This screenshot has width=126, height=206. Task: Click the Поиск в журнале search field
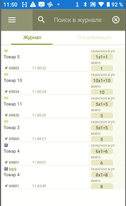tap(78, 20)
